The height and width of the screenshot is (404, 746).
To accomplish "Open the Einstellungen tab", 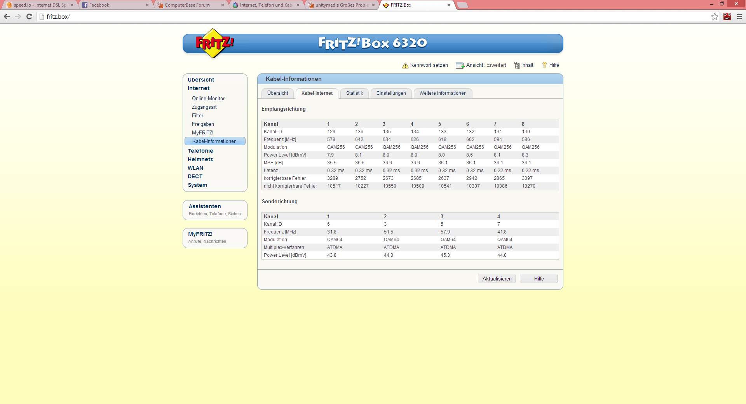I will 391,93.
